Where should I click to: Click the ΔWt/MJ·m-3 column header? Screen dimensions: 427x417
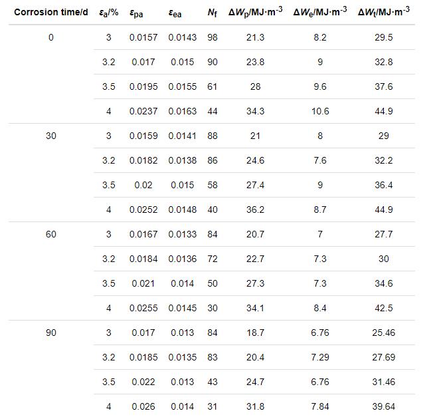tap(383, 13)
